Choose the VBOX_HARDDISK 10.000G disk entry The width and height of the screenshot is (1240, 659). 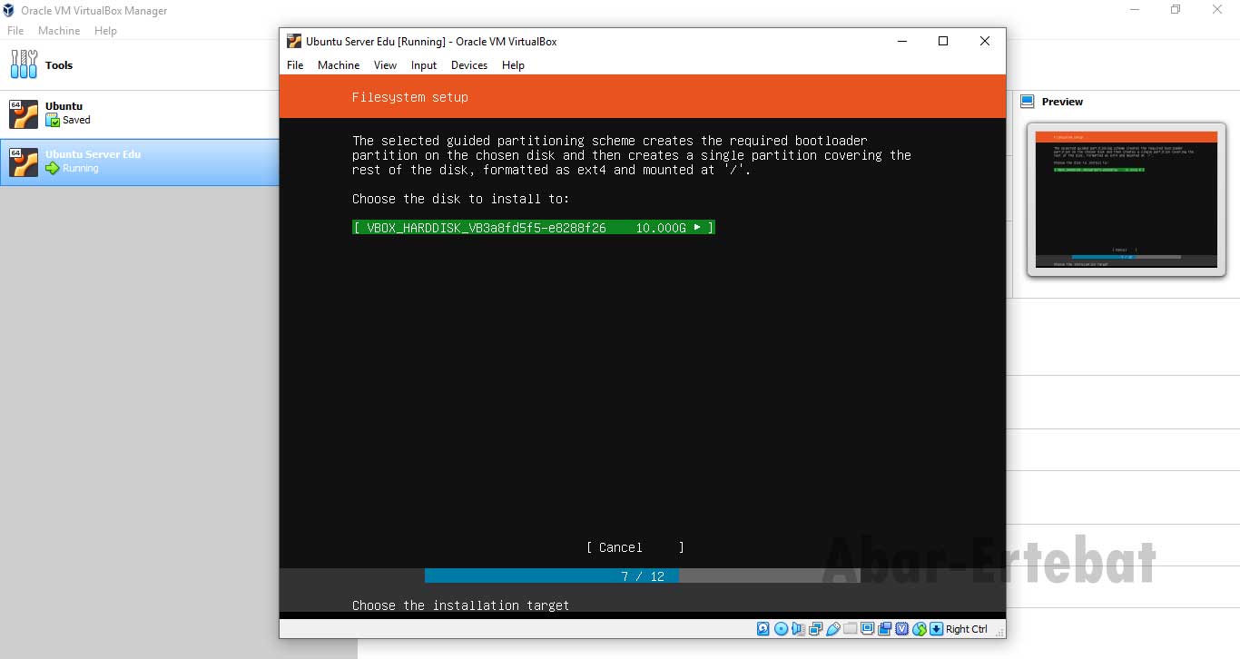point(534,228)
